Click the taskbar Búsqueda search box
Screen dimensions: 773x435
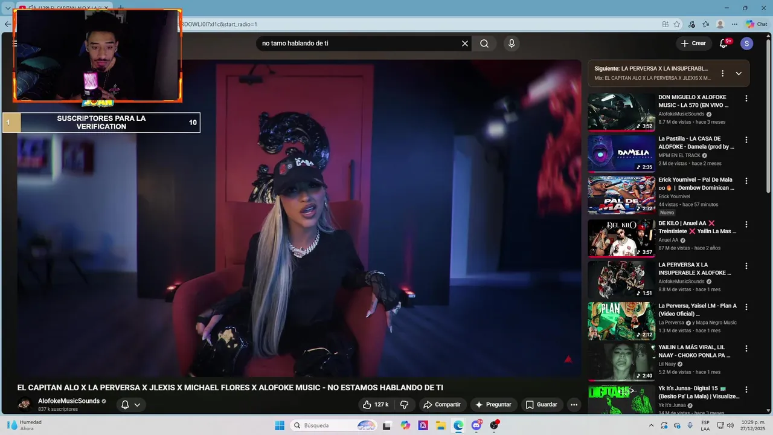pos(334,425)
